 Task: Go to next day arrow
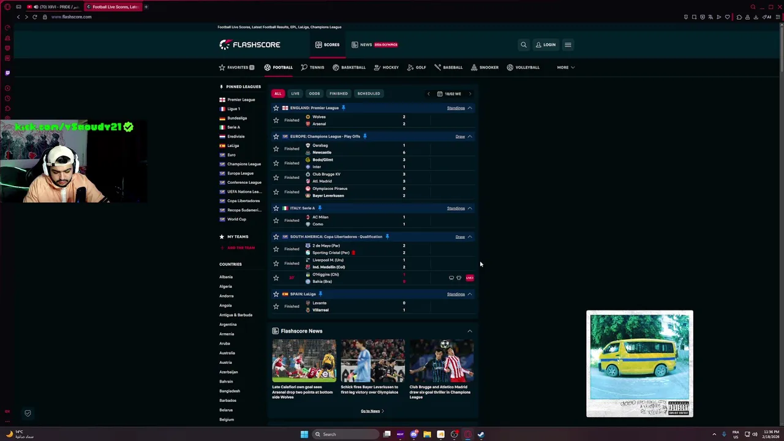(470, 94)
